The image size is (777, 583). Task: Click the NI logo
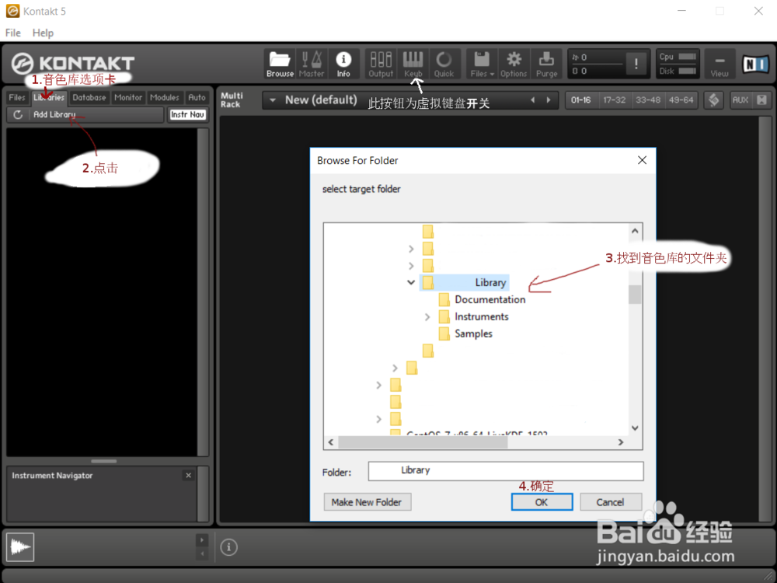point(755,64)
